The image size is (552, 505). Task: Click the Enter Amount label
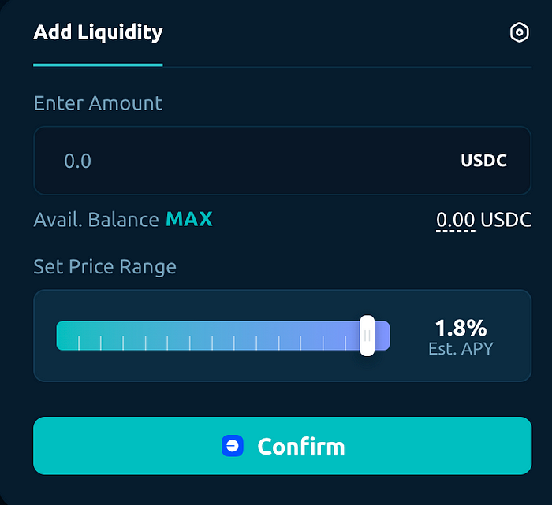pyautogui.click(x=98, y=103)
